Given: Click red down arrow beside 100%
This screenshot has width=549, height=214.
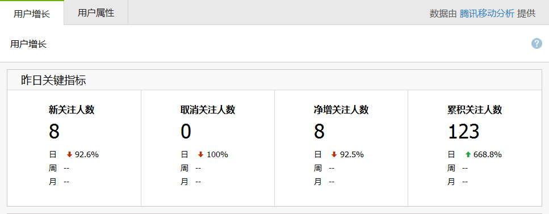Looking at the screenshot, I should click(x=200, y=154).
